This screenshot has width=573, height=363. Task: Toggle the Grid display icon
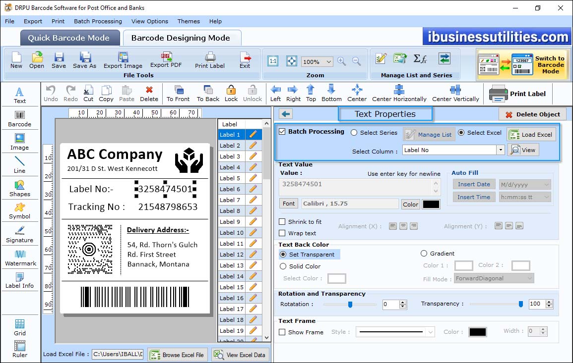tap(20, 327)
